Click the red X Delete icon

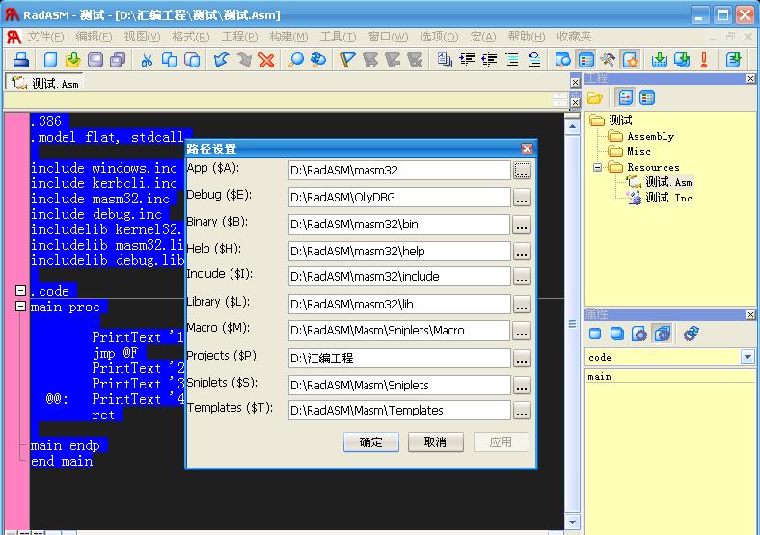click(x=266, y=60)
